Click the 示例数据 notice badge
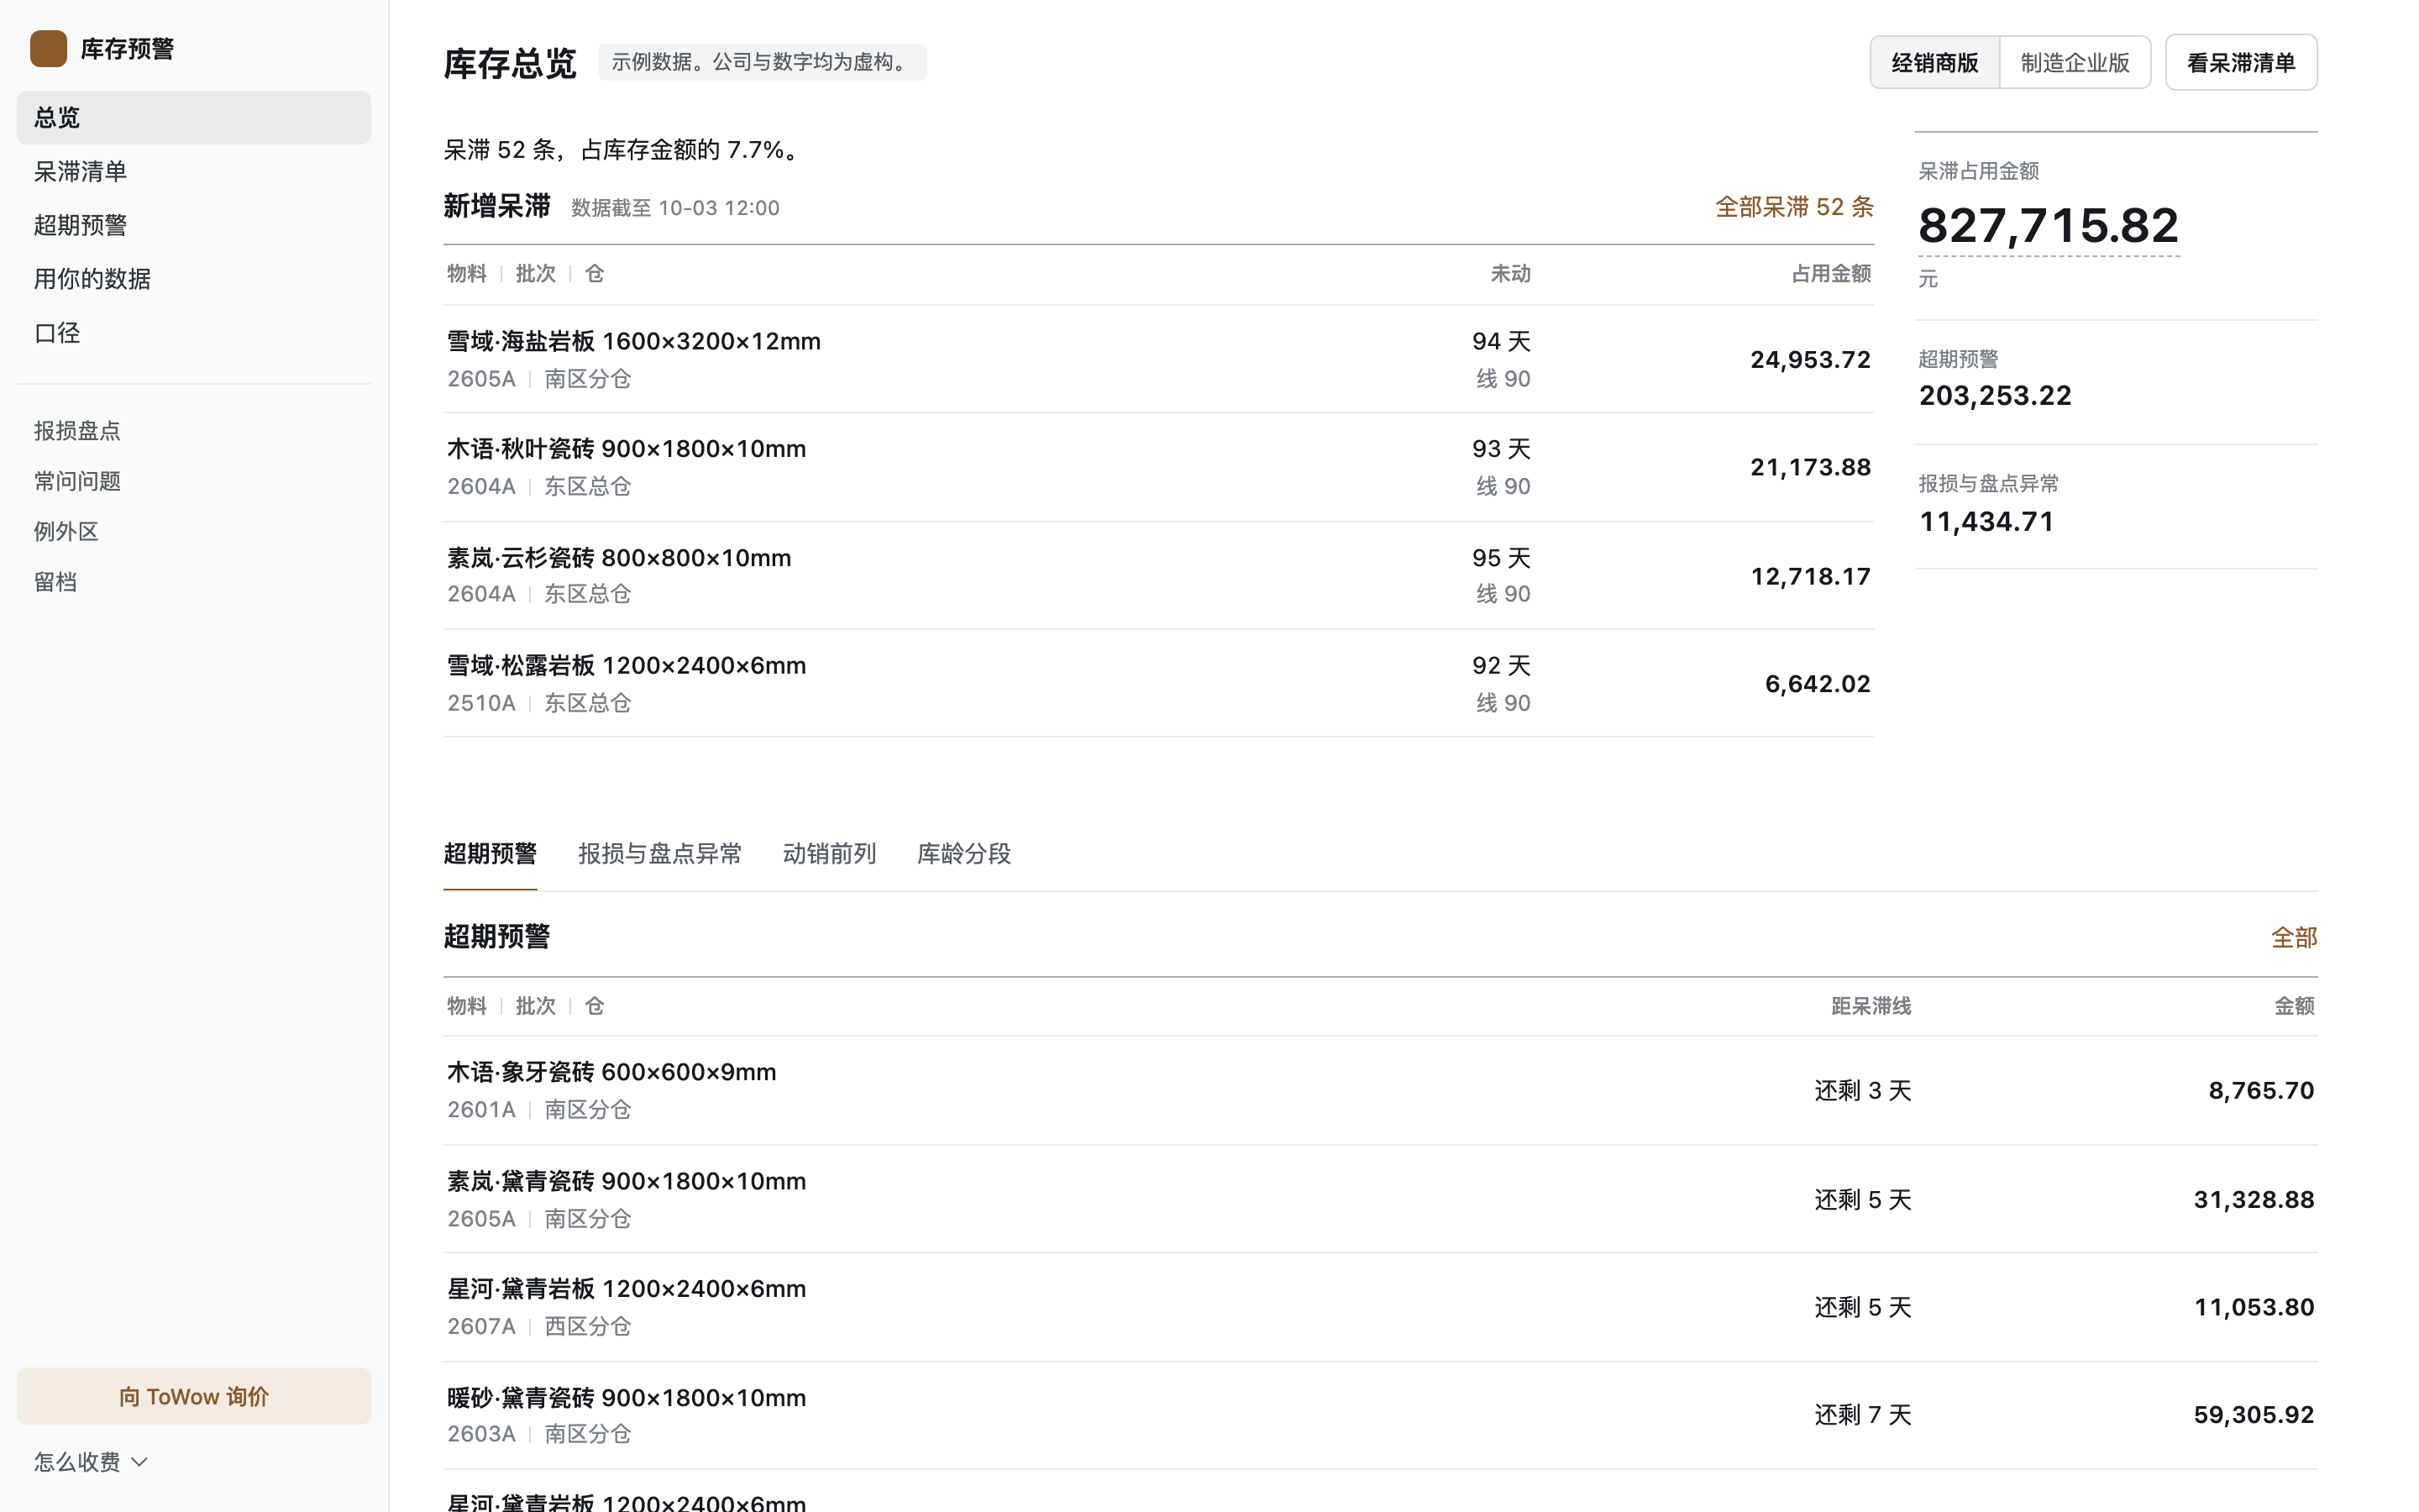This screenshot has width=2419, height=1512. 762,62
